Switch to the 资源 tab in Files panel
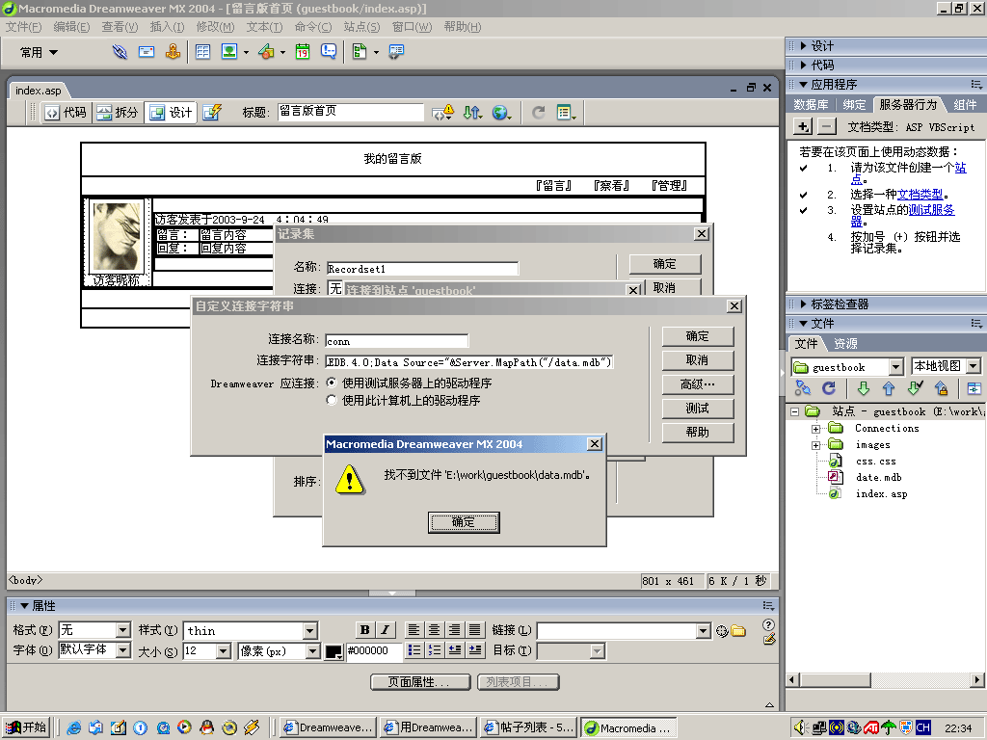The width and height of the screenshot is (987, 740). coord(845,344)
